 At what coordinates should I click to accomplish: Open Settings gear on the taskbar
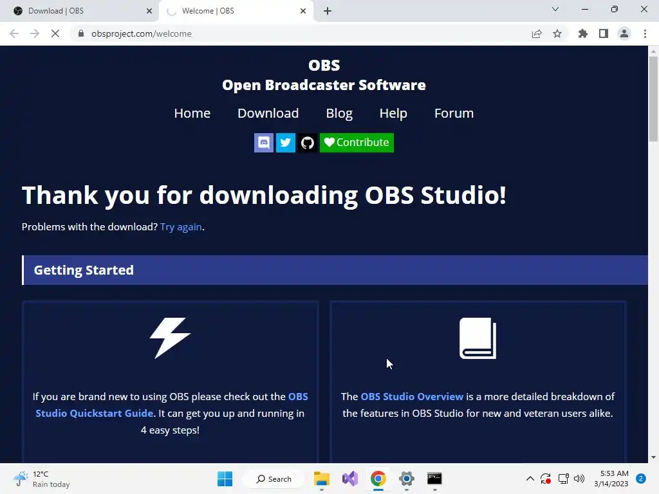click(x=407, y=479)
